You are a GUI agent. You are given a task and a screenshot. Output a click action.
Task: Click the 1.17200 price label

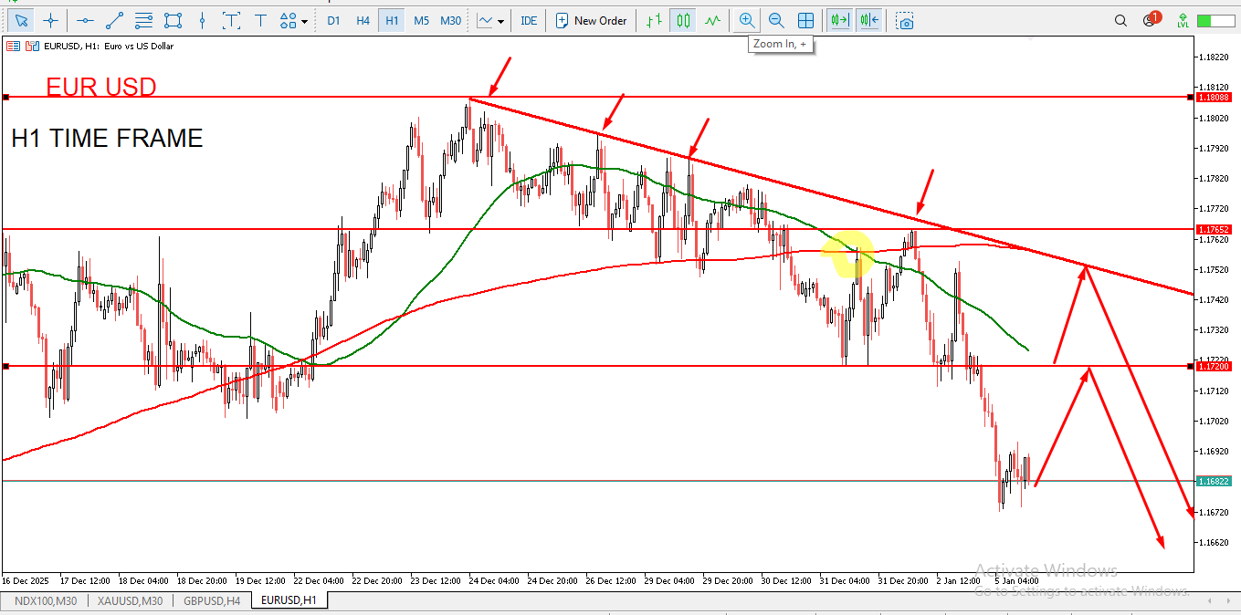(x=1214, y=366)
